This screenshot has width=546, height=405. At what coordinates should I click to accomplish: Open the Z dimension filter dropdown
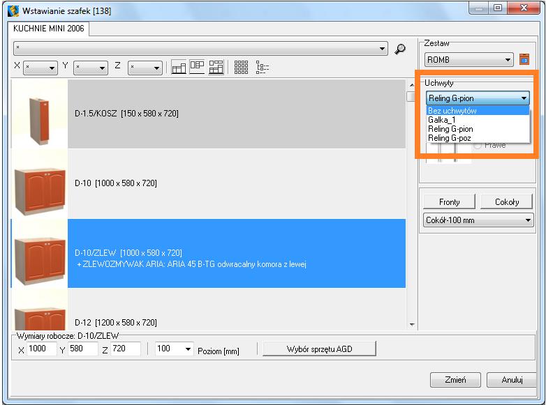pyautogui.click(x=156, y=68)
